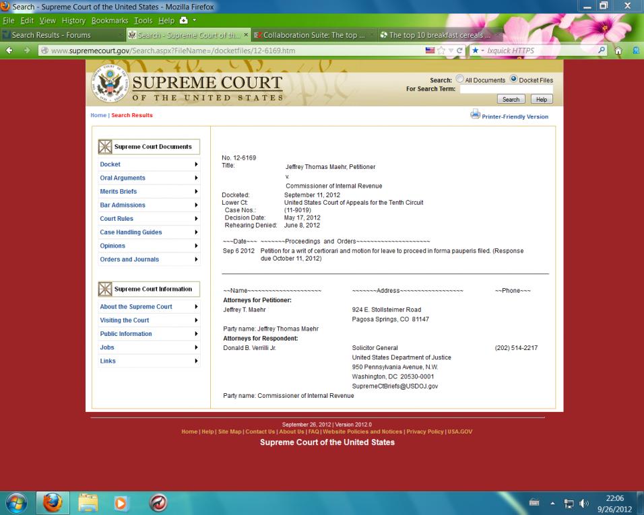The height and width of the screenshot is (515, 644).
Task: Select the All Documents radio button
Action: coord(460,79)
